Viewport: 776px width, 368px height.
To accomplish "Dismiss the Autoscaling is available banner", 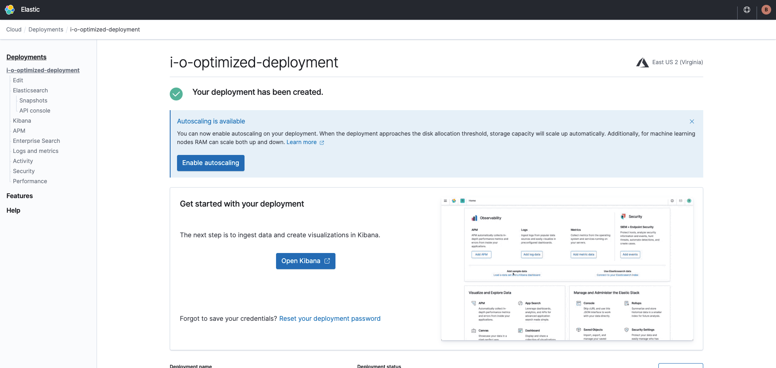I will 692,121.
